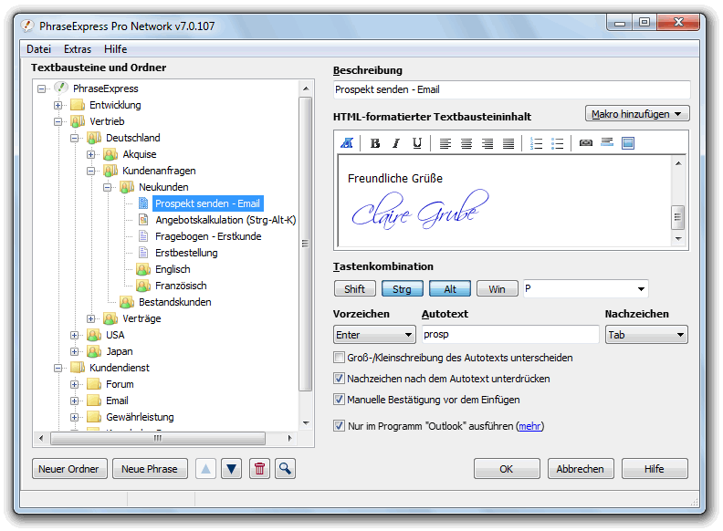Screen dimensions: 723x531
Task: Open search with the magnifier icon
Action: click(286, 469)
